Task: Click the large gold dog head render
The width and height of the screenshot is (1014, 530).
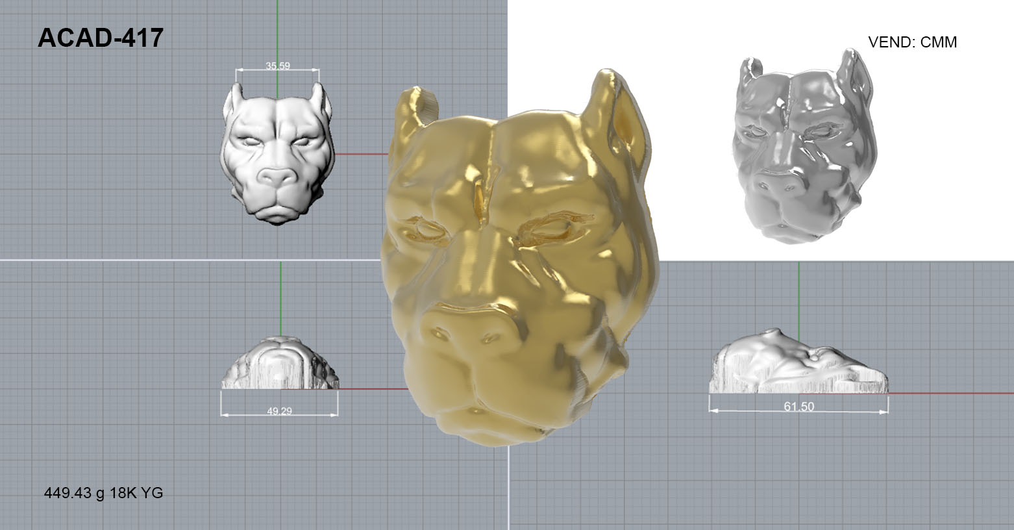Action: tap(519, 257)
